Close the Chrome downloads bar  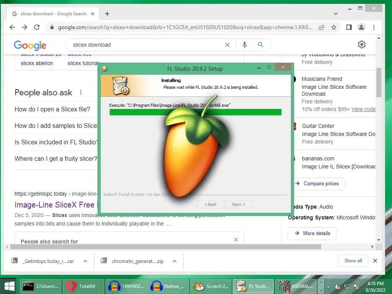(x=375, y=261)
